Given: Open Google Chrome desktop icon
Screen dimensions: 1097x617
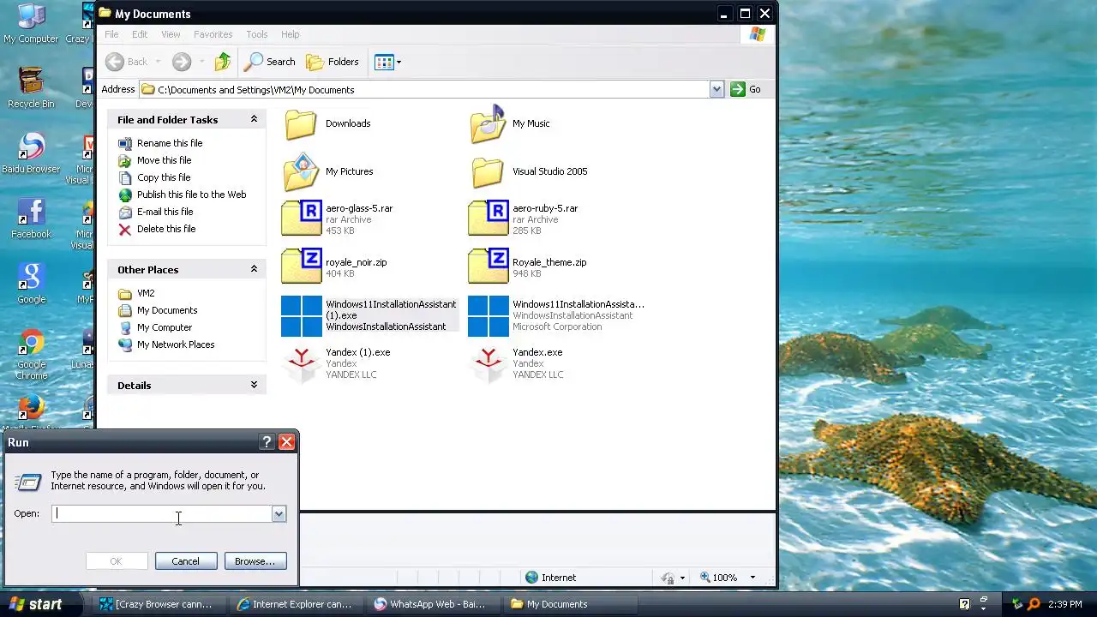Looking at the screenshot, I should 31,356.
